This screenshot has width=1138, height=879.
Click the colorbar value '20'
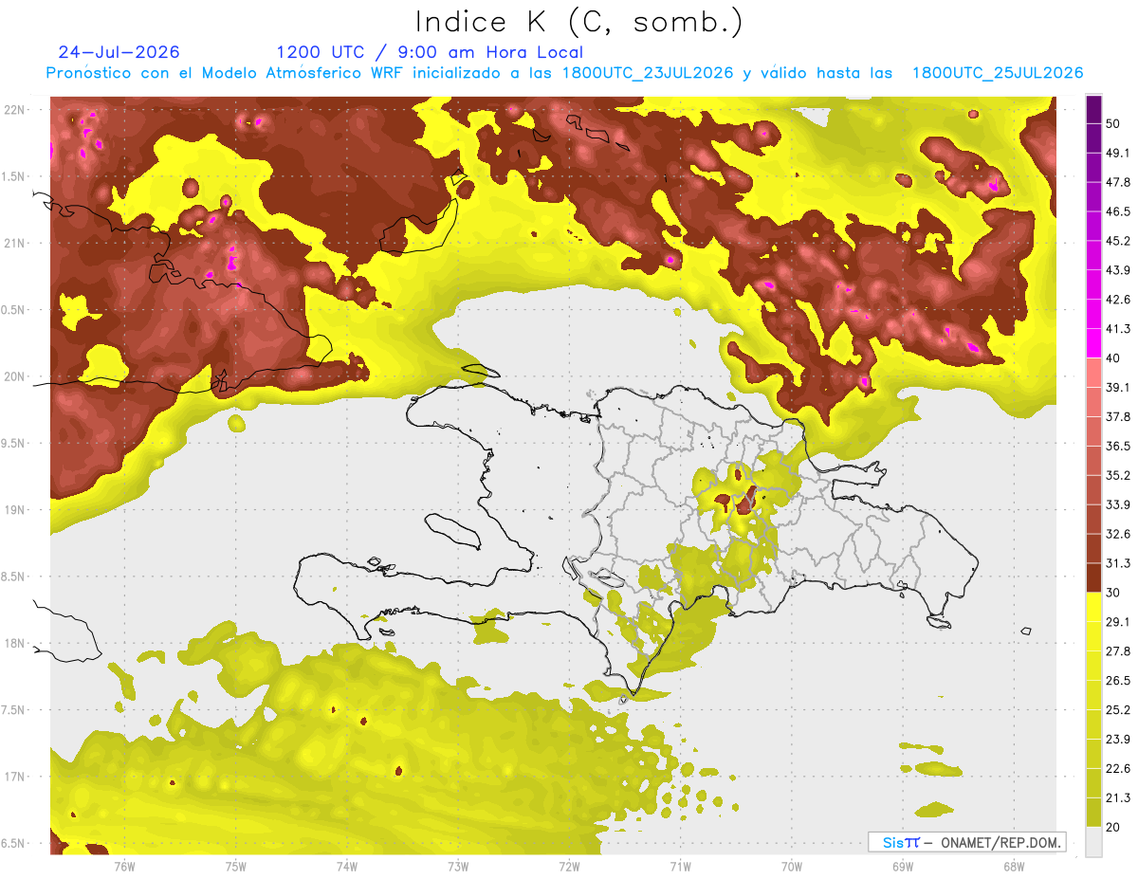1113,827
